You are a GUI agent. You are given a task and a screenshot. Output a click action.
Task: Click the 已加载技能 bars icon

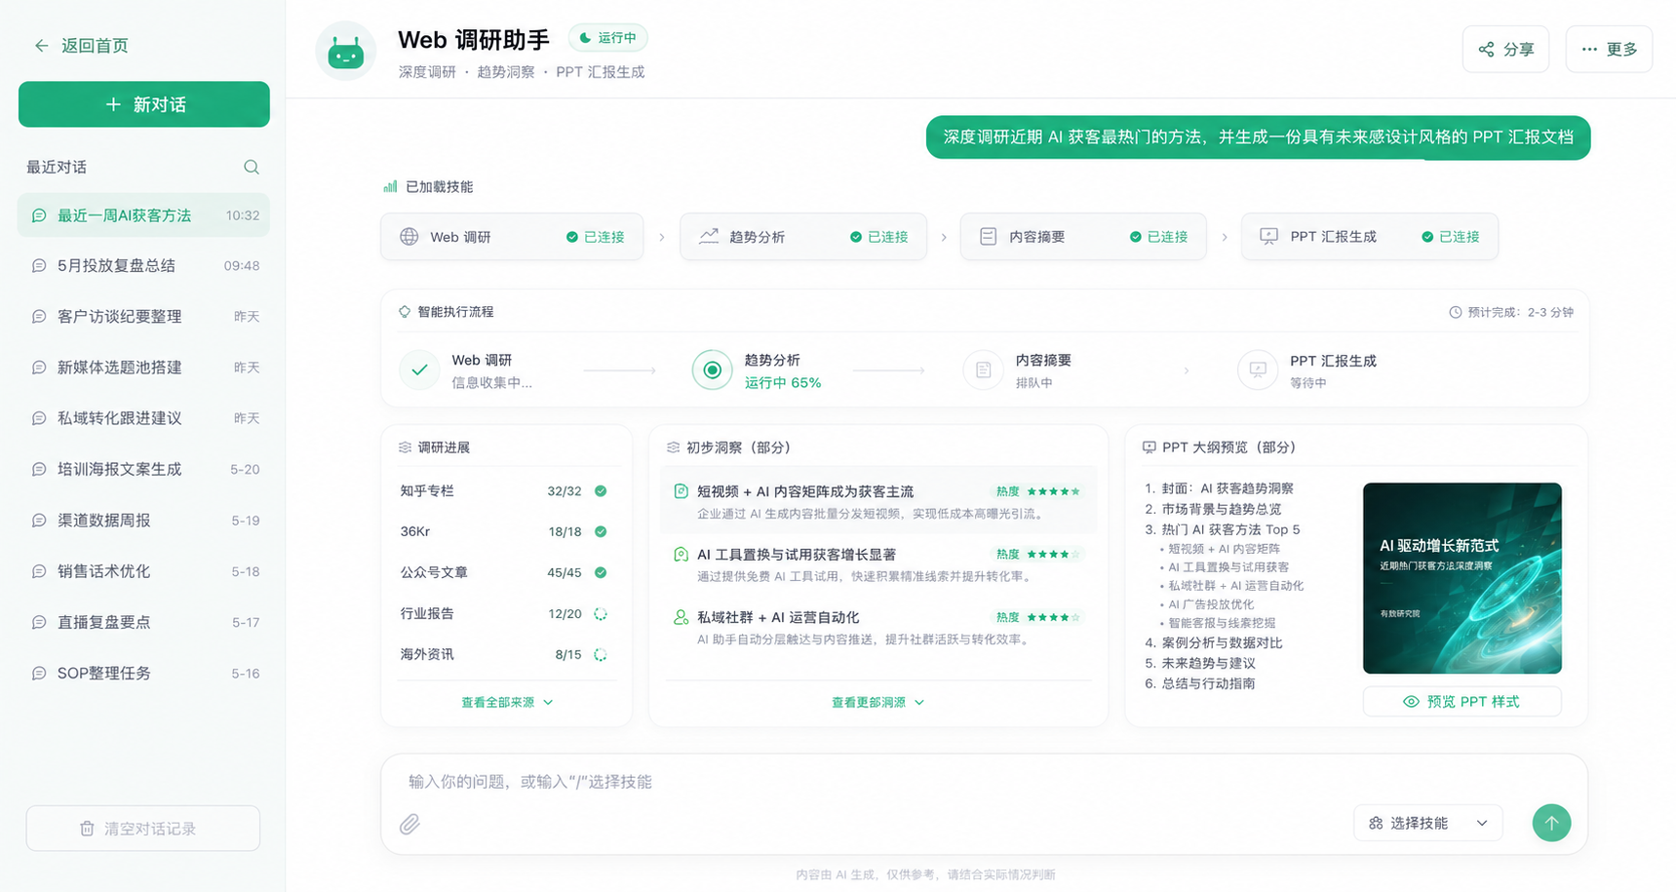pyautogui.click(x=390, y=186)
